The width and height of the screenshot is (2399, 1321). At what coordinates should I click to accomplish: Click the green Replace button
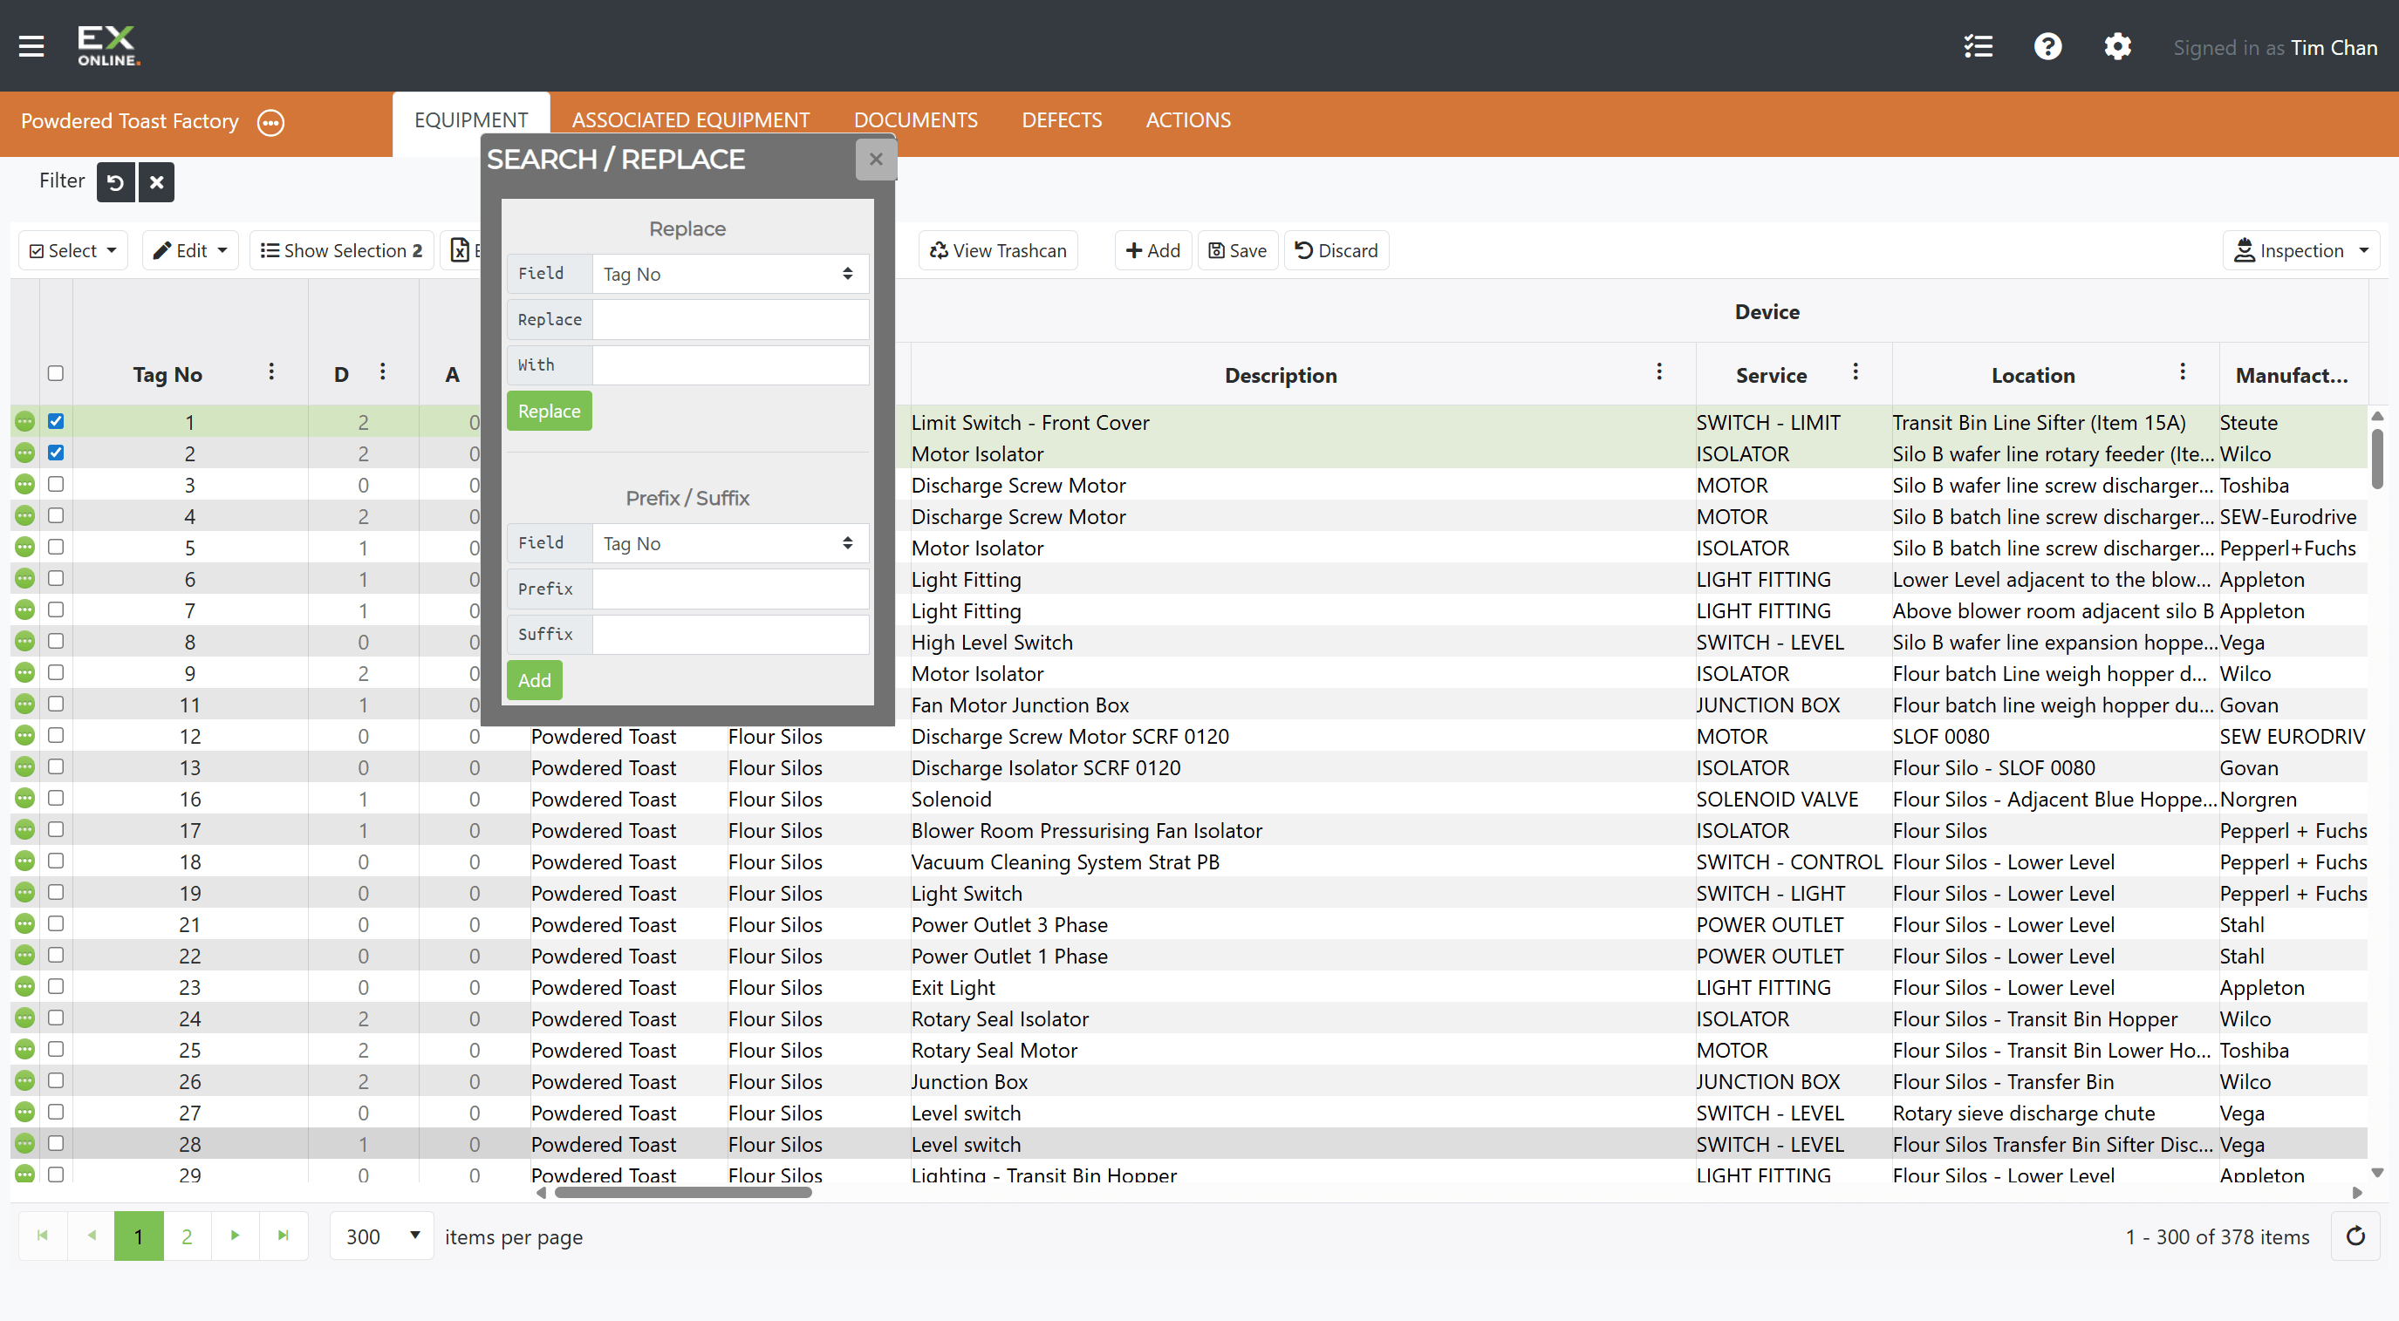click(550, 412)
